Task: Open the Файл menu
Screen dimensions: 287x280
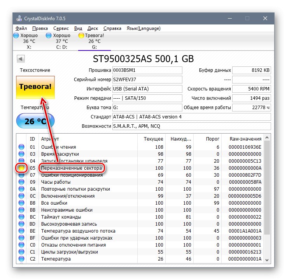Action: [21, 28]
